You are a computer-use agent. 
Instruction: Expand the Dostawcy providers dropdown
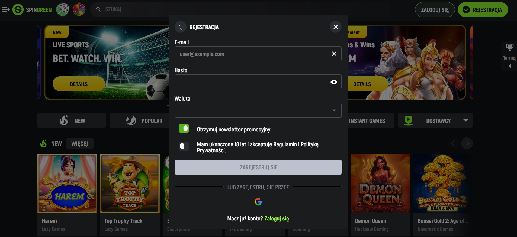(x=435, y=120)
